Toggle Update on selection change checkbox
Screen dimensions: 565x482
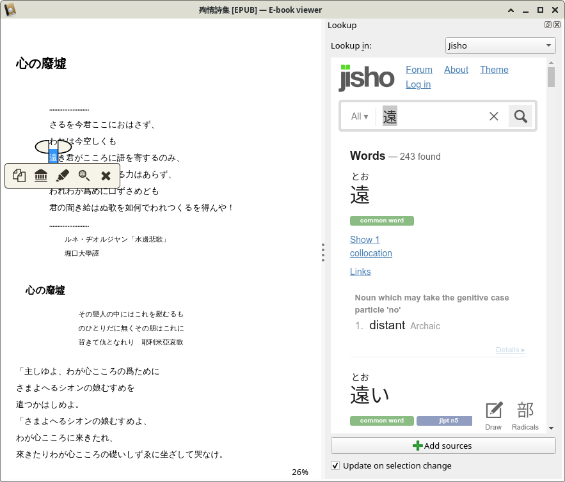335,465
